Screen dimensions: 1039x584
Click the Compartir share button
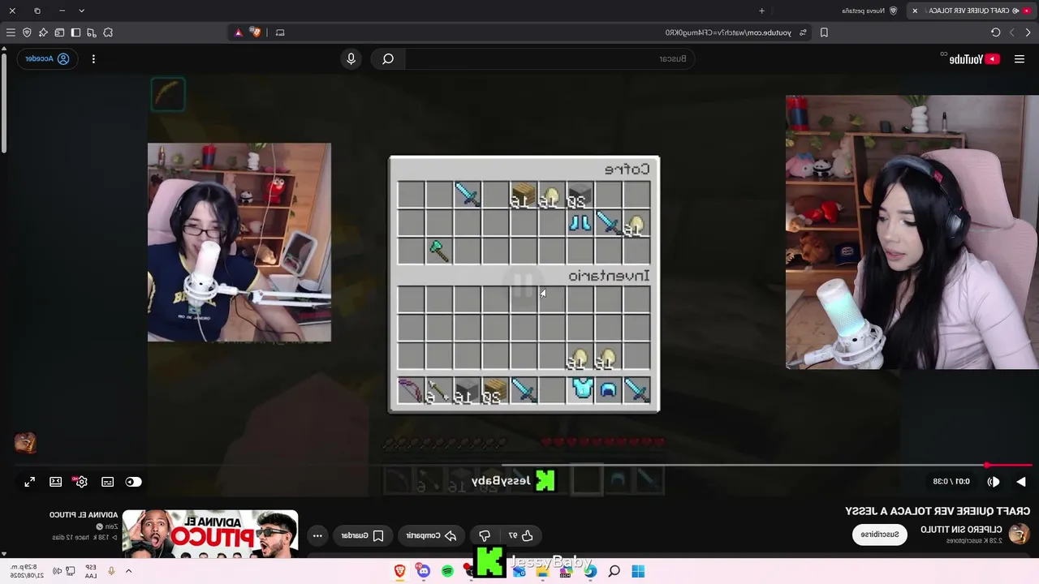click(430, 535)
